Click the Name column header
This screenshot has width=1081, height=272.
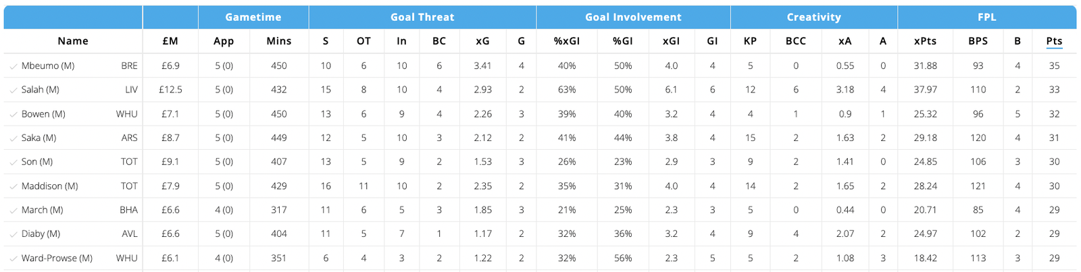(x=73, y=41)
